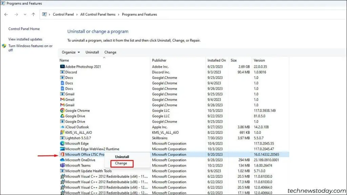
Task: Sort by the Publisher column header
Action: pyautogui.click(x=159, y=60)
